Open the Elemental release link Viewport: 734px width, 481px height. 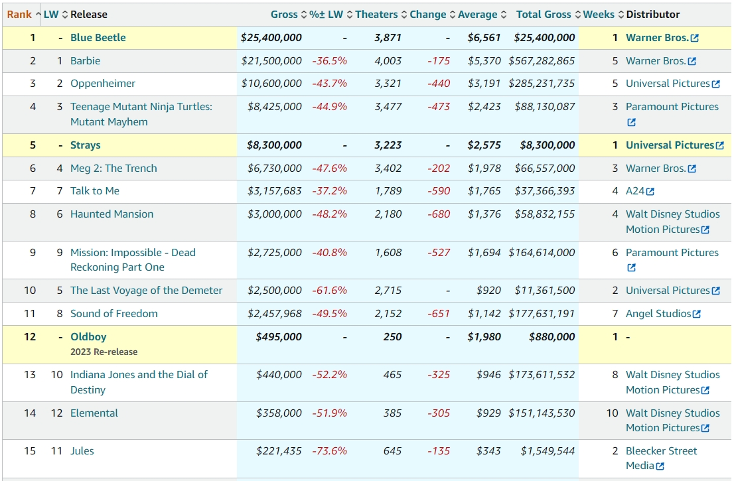coord(94,413)
